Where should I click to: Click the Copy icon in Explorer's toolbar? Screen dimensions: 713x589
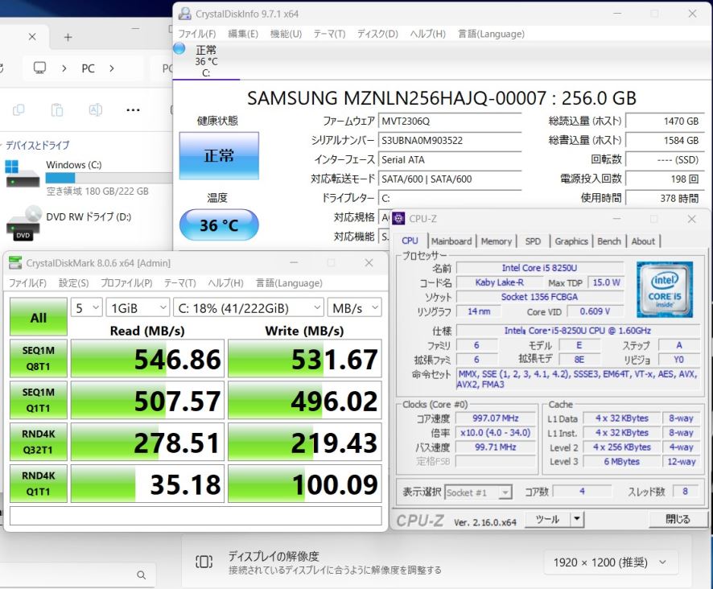pos(19,109)
